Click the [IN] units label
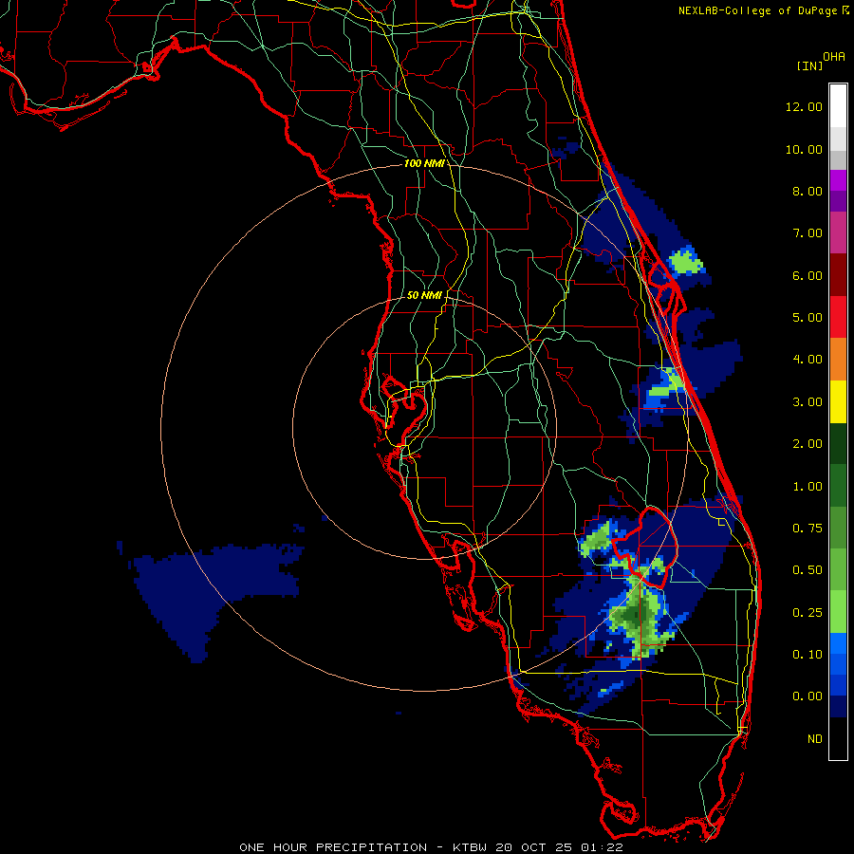 (x=809, y=65)
